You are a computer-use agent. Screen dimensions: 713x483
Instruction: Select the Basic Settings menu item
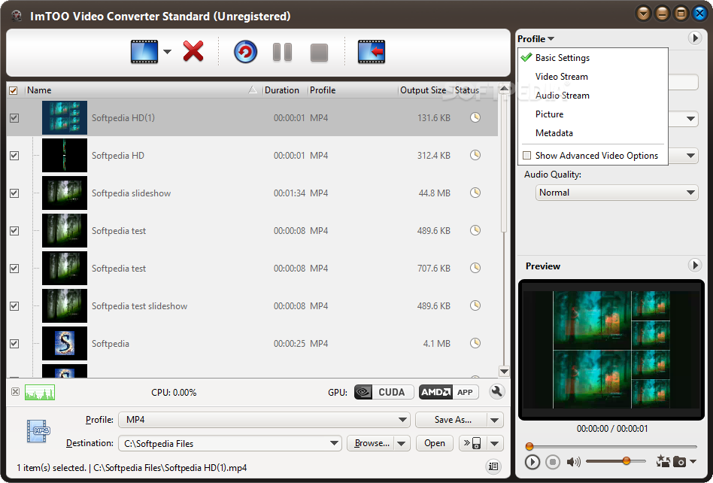(593, 58)
